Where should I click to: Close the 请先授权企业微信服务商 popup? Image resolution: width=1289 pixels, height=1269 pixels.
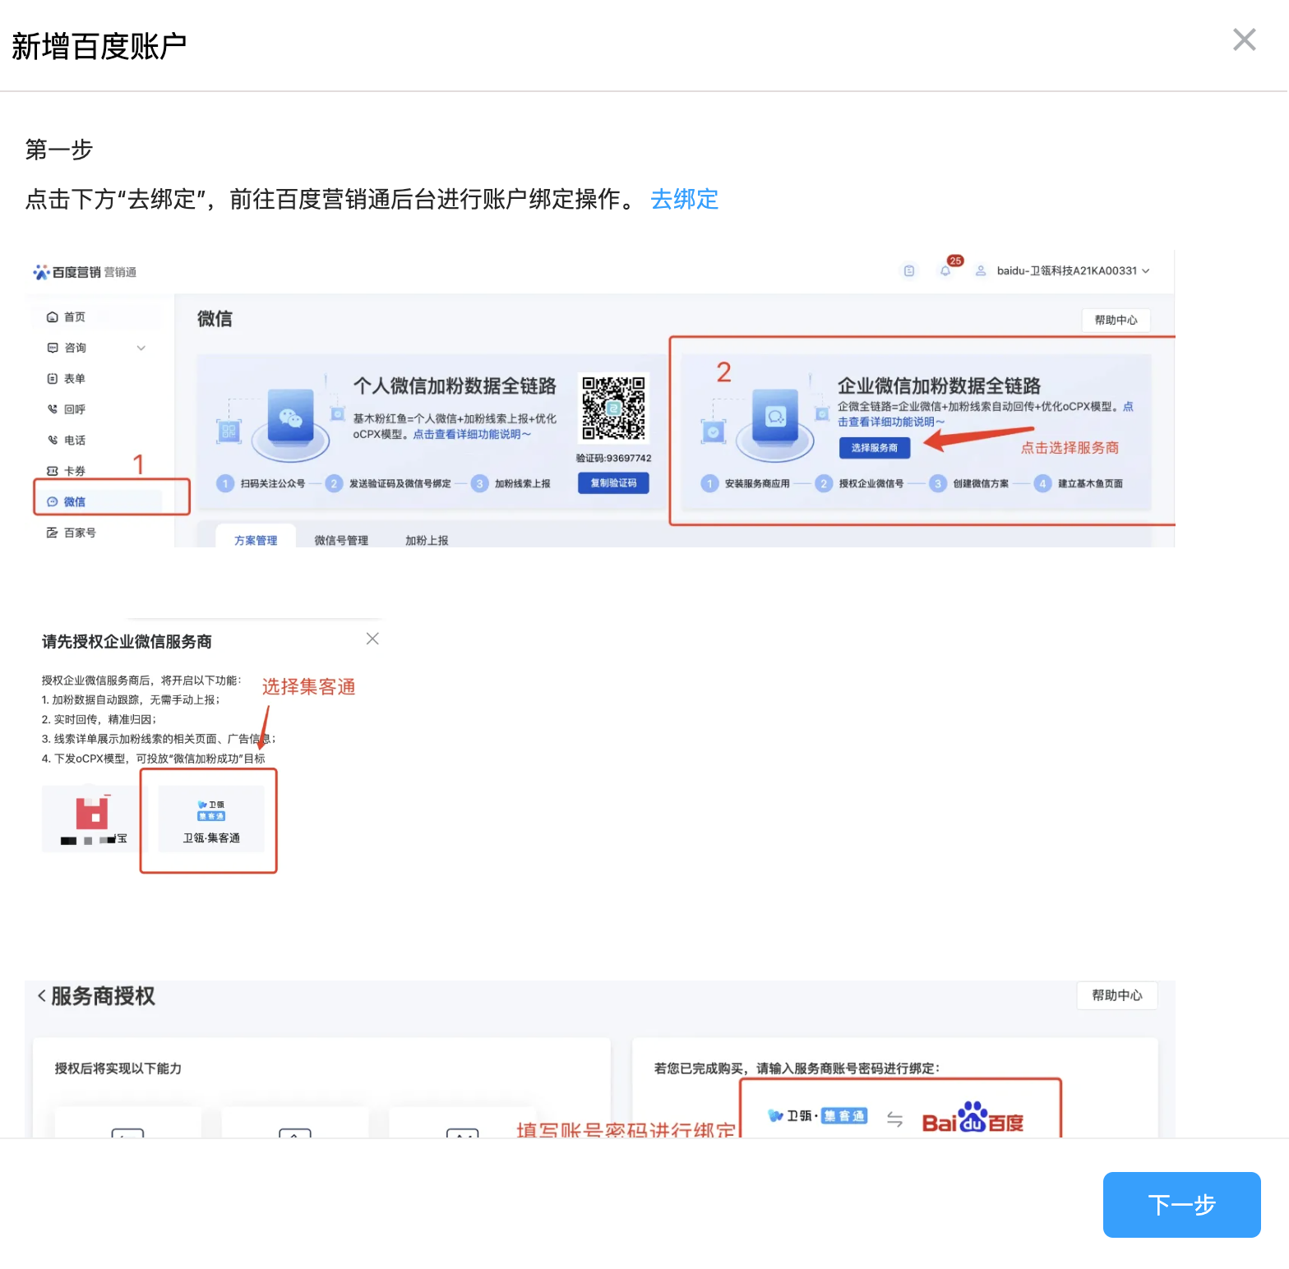pyautogui.click(x=372, y=639)
